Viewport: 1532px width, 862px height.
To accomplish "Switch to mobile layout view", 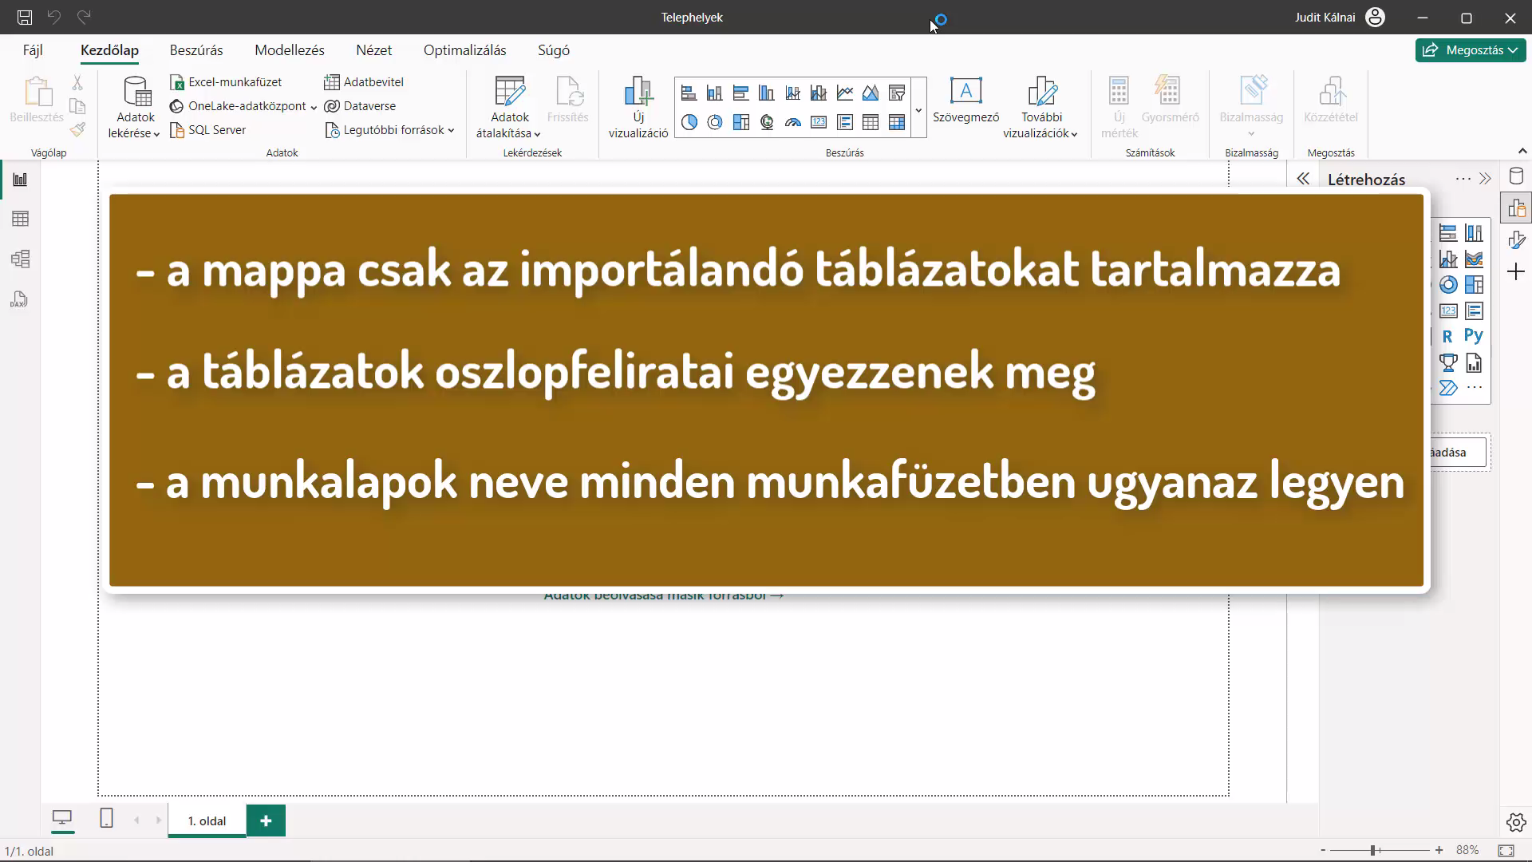I will (106, 818).
